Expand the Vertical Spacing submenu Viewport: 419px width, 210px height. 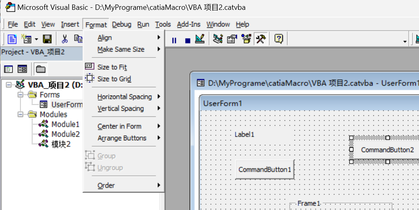point(124,108)
